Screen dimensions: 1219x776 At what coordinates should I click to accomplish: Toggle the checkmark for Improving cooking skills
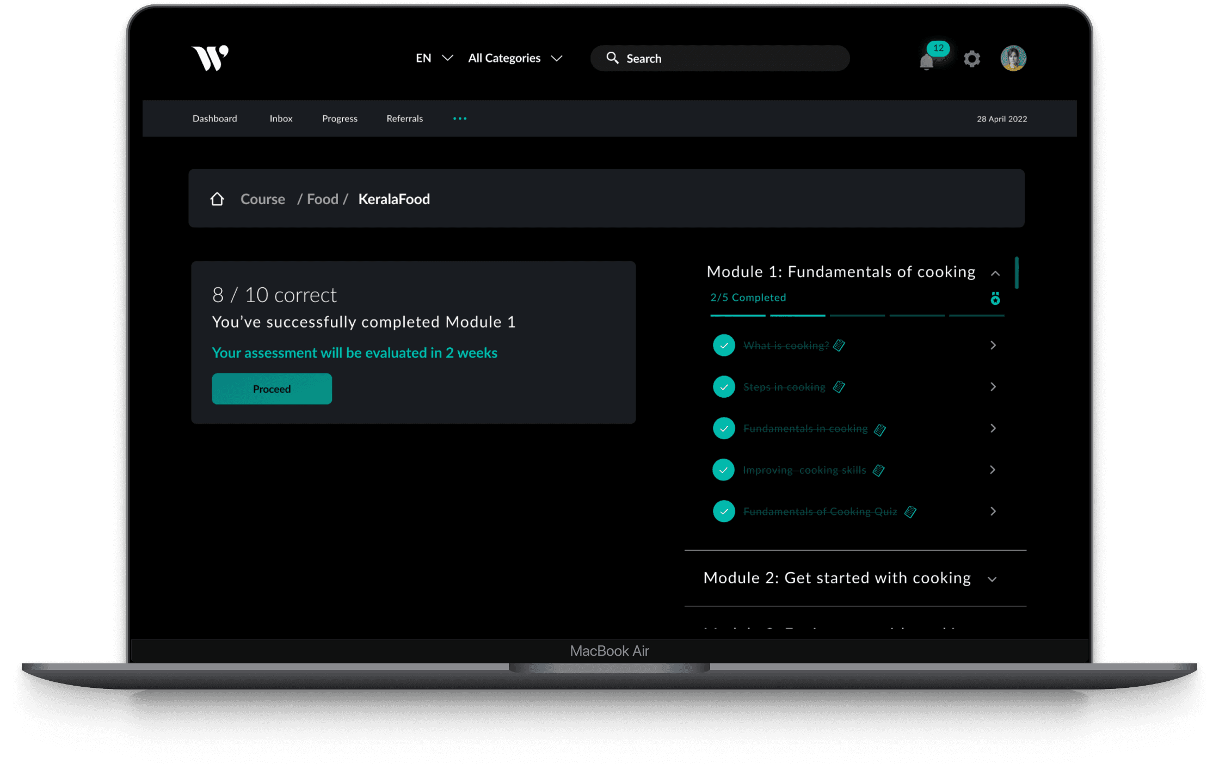724,470
